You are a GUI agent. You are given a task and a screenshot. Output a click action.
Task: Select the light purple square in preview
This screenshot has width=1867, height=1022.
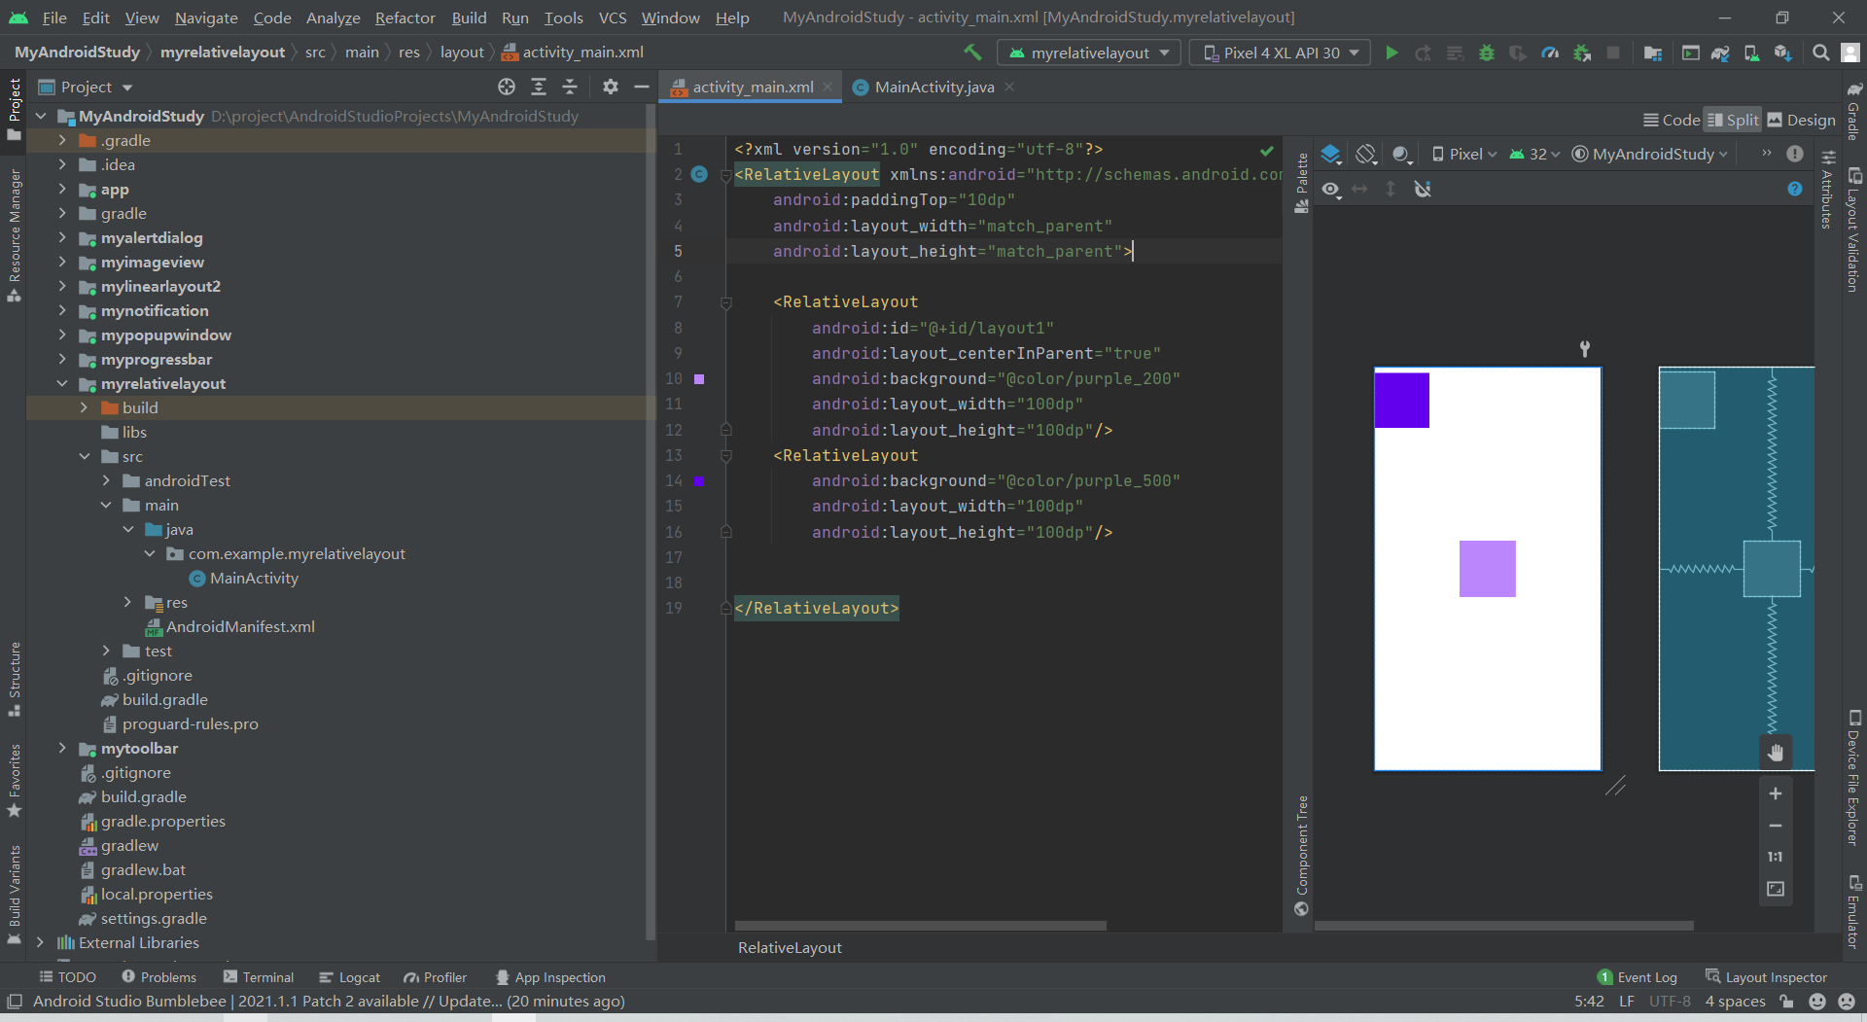pos(1487,569)
